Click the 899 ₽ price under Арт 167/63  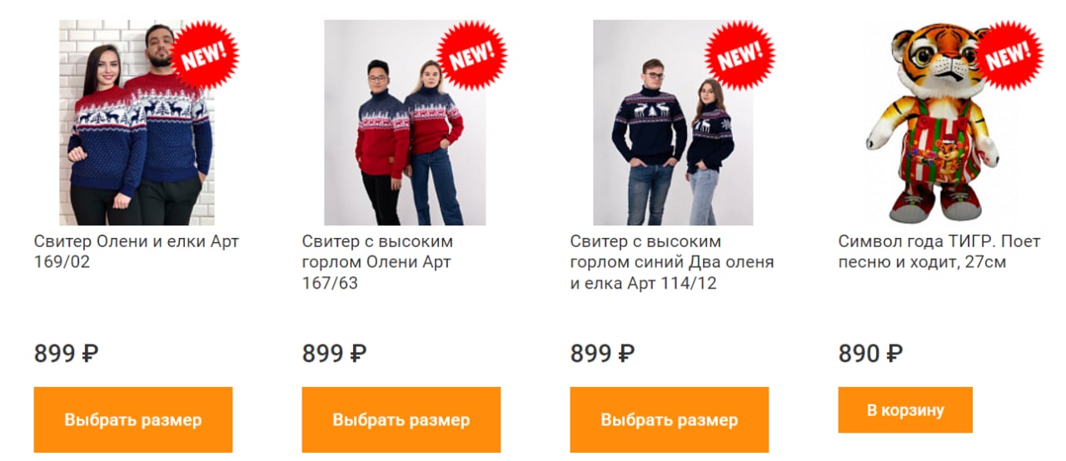point(335,354)
